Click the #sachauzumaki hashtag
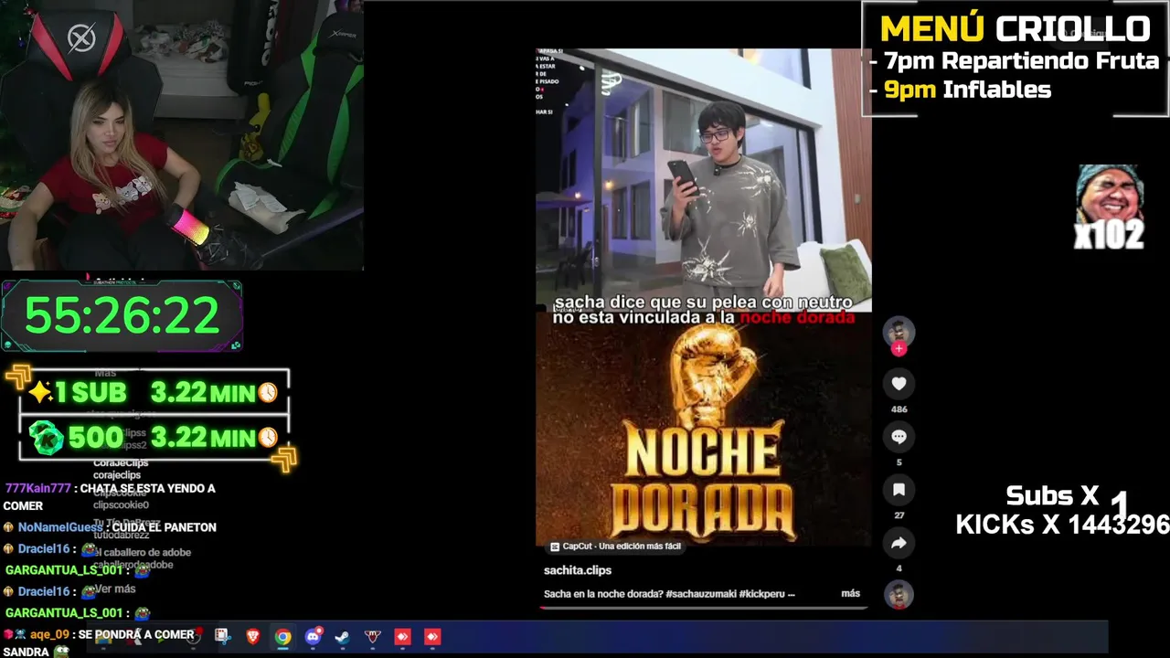The image size is (1170, 658). [700, 594]
